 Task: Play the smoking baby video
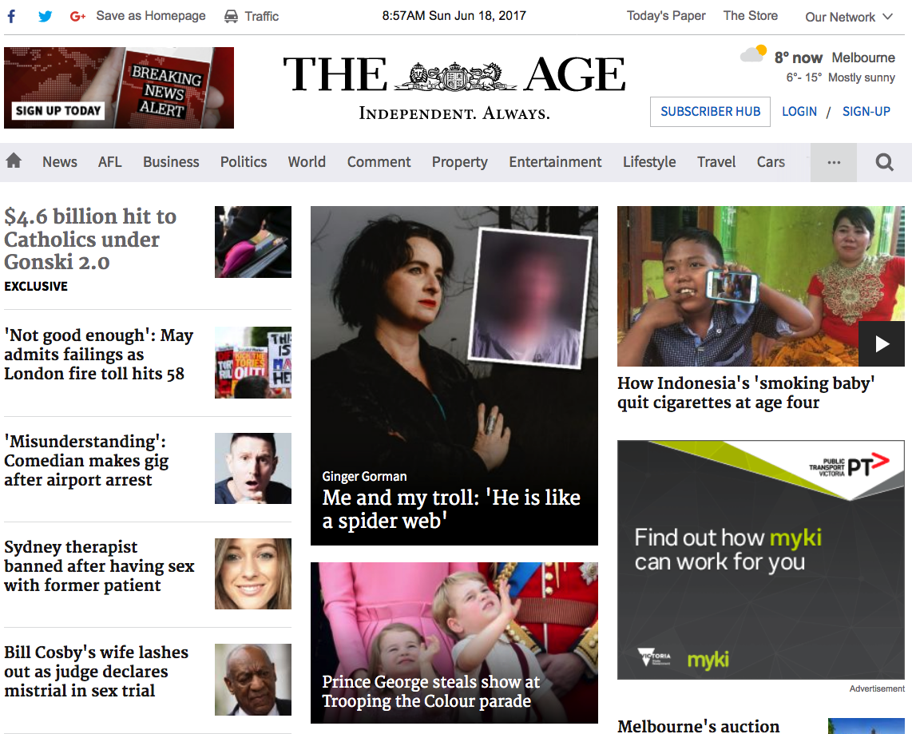[882, 343]
